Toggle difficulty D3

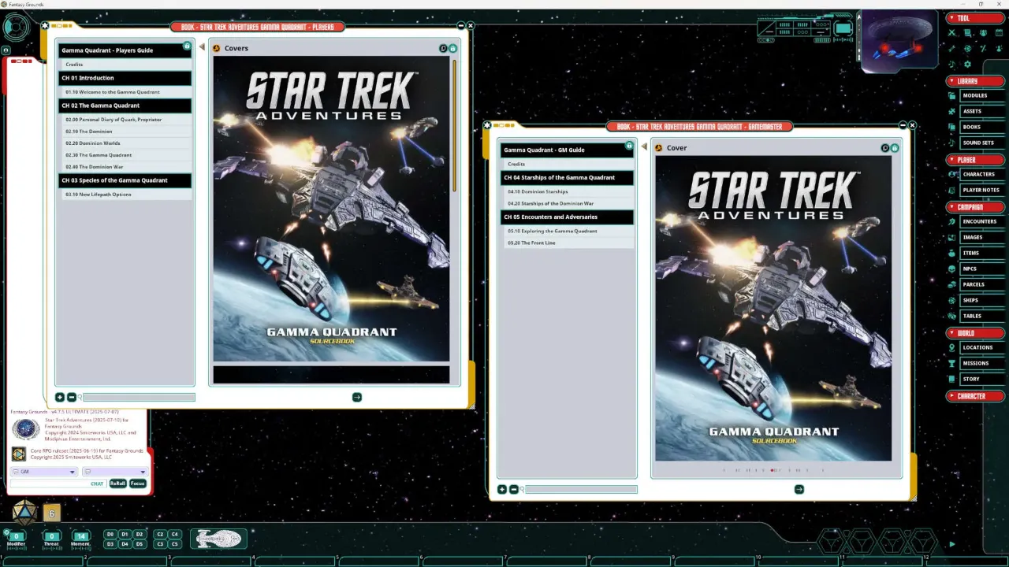tap(110, 543)
